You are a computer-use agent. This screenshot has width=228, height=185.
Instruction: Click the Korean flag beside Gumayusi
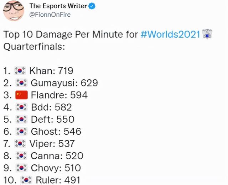point(22,83)
